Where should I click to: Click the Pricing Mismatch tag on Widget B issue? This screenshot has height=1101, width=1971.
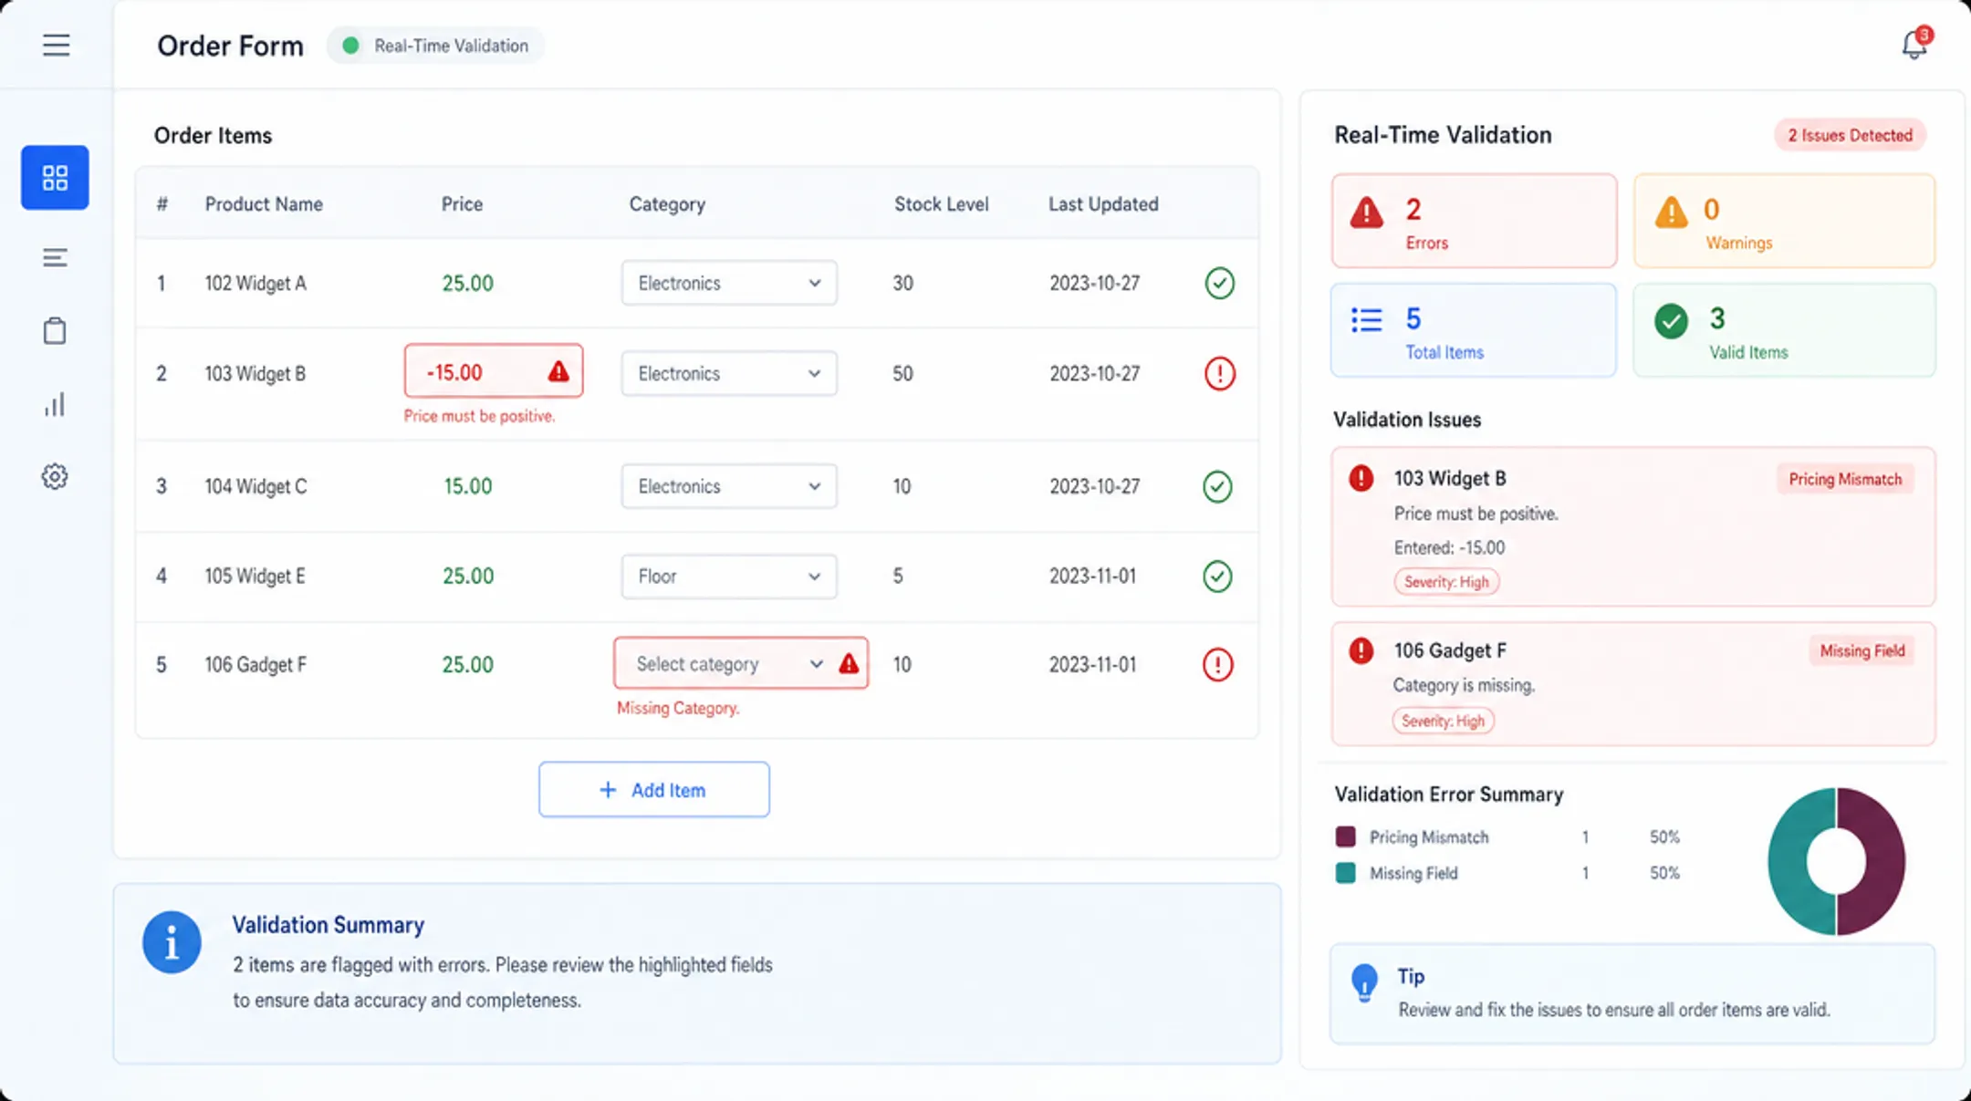coord(1845,479)
